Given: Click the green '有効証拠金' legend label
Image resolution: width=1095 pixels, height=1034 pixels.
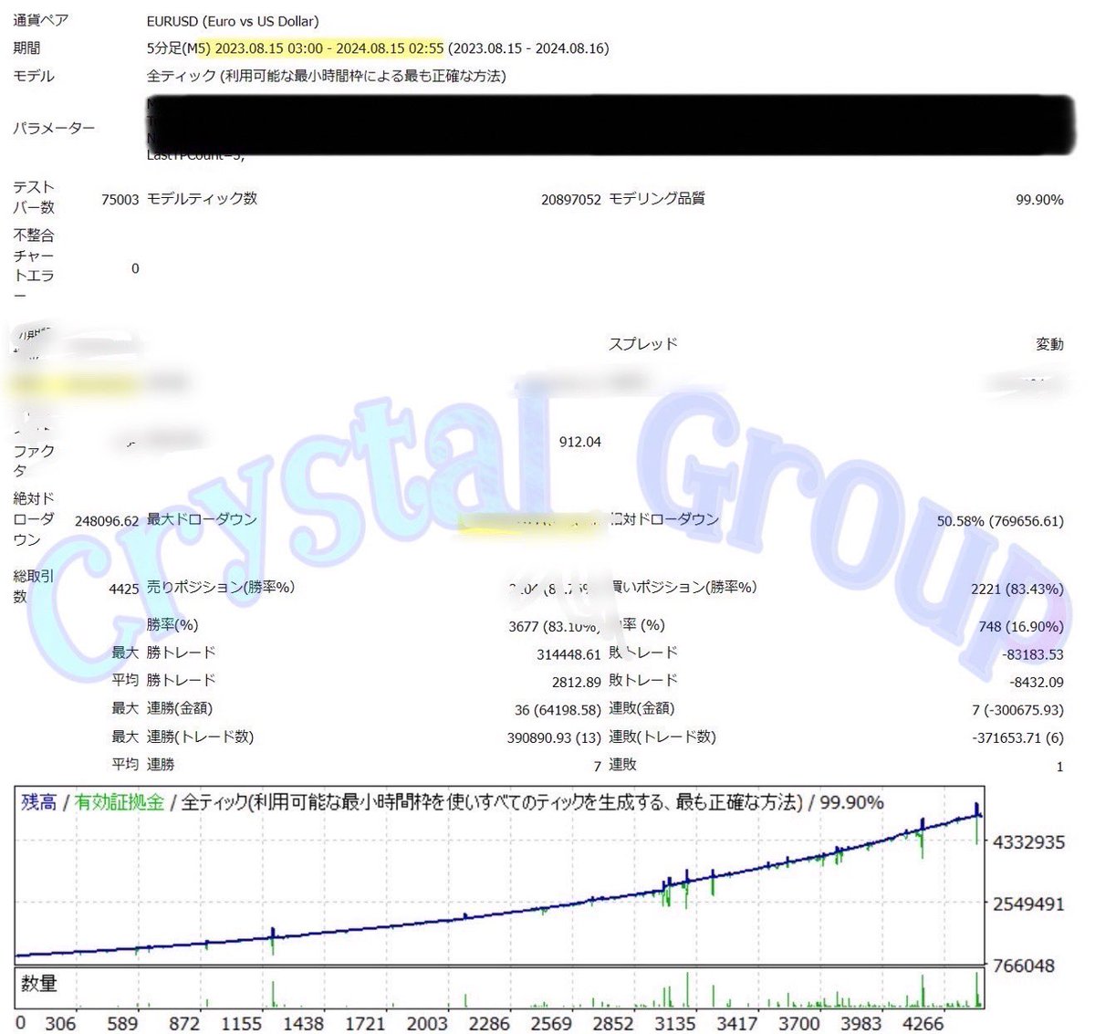Looking at the screenshot, I should pyautogui.click(x=120, y=802).
